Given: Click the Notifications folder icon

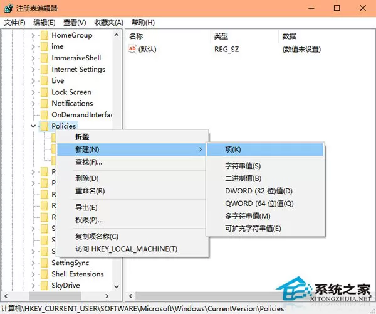Looking at the screenshot, I should point(44,104).
